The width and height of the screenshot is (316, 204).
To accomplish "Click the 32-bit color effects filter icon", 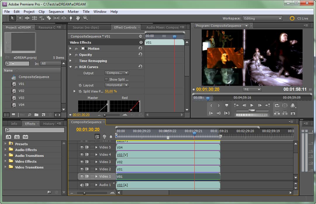I will [x=17, y=137].
